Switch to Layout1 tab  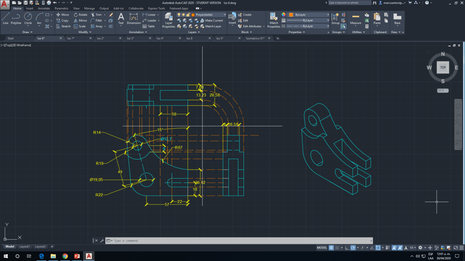pyautogui.click(x=25, y=246)
